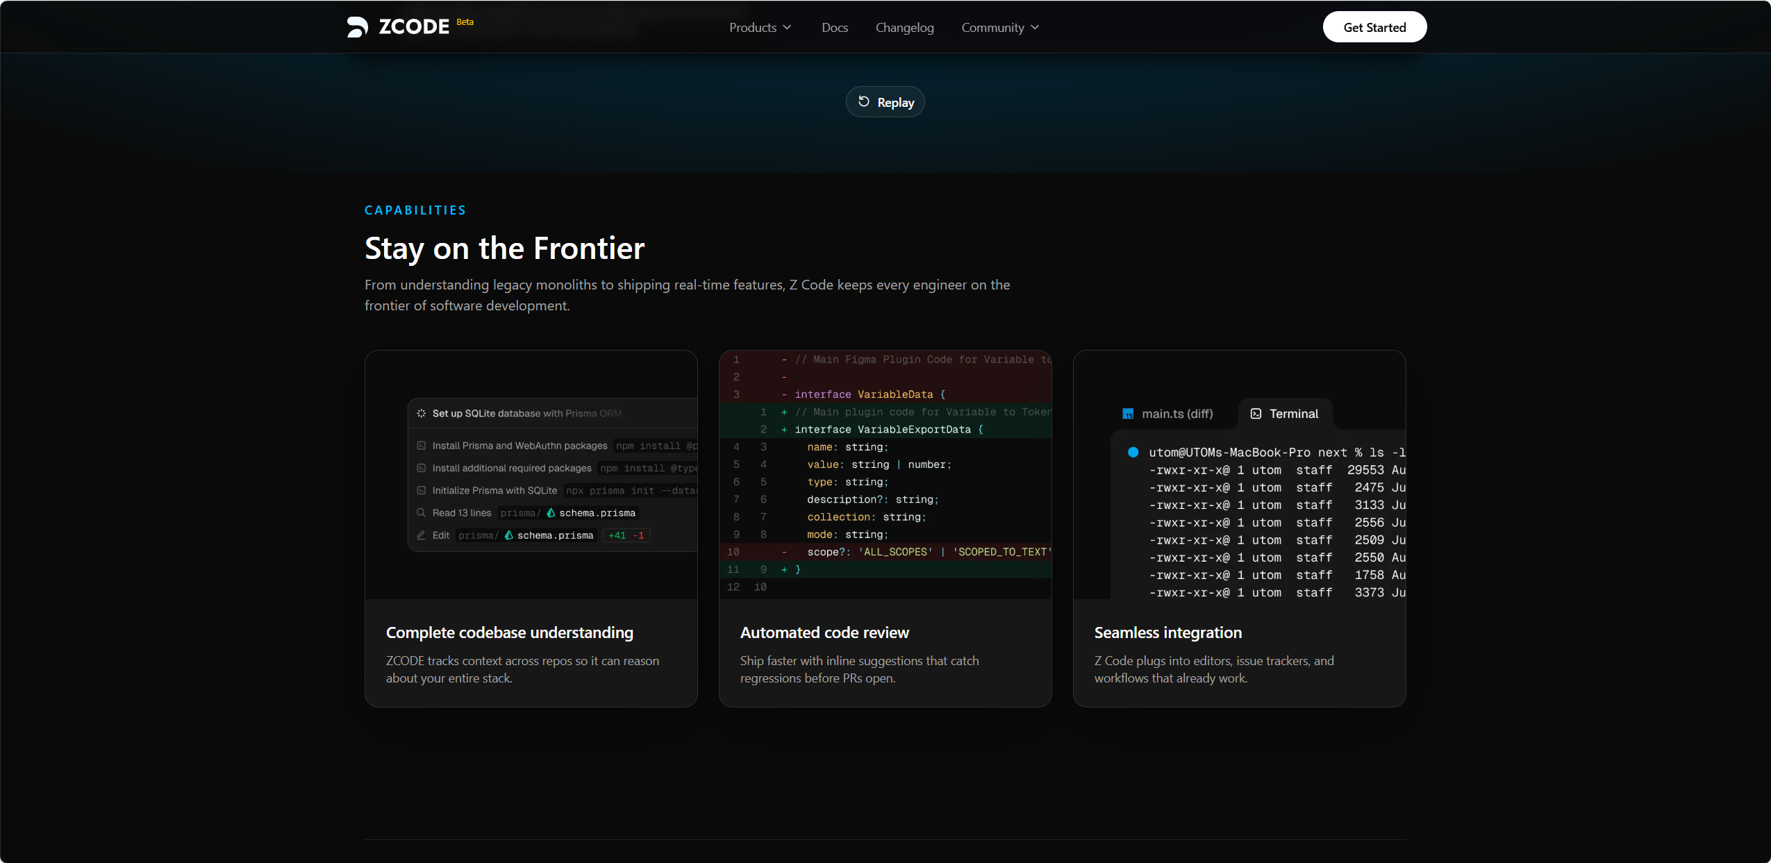Switch to the main.ts (diff) tab
This screenshot has width=1771, height=863.
[x=1168, y=414]
